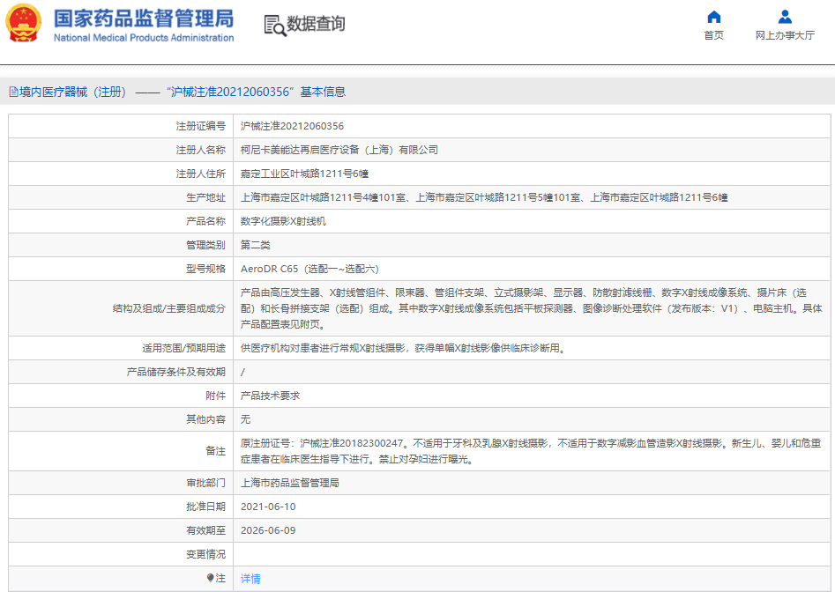This screenshot has width=835, height=592.
Task: Open the 首页 navigation label
Action: (x=714, y=35)
